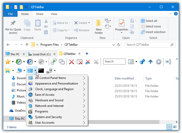The image size is (182, 133).
Task: Click the close all but current icon
Action: [x=80, y=62]
